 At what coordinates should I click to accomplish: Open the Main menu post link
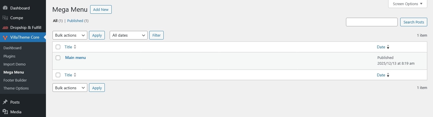pyautogui.click(x=76, y=57)
